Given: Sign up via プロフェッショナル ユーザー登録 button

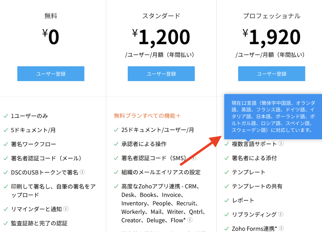Looking at the screenshot, I should tap(271, 74).
